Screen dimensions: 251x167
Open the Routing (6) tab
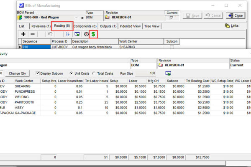tap(62, 26)
